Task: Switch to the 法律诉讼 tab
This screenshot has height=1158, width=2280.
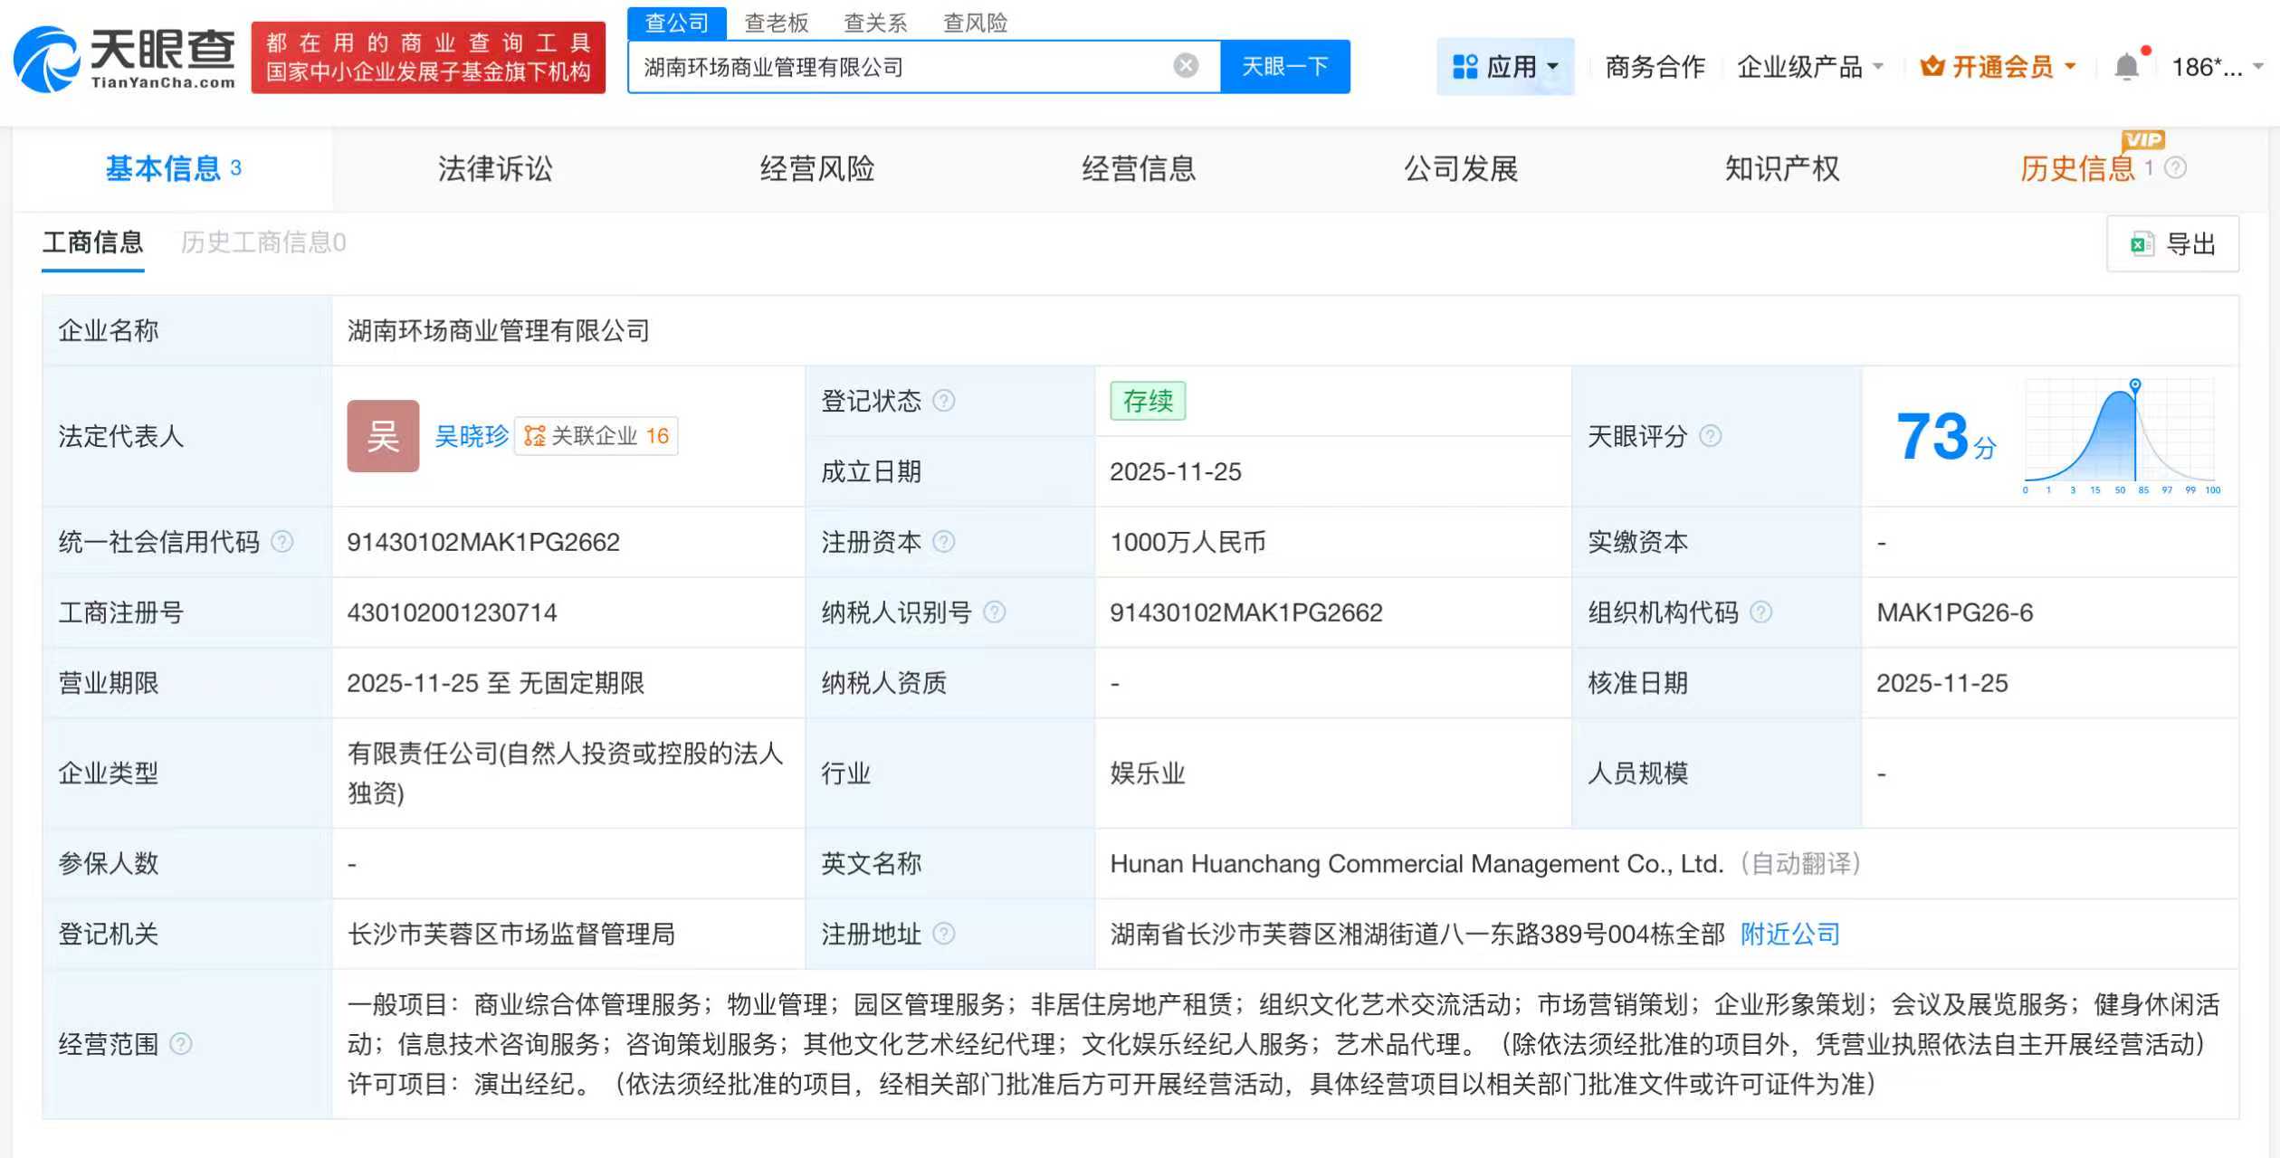Action: 494,168
